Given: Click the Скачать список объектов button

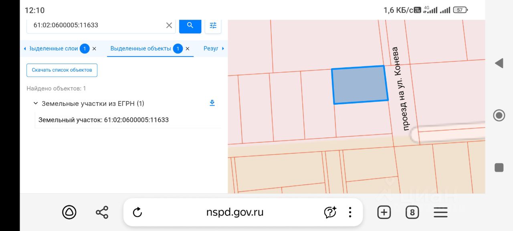Looking at the screenshot, I should [62, 70].
